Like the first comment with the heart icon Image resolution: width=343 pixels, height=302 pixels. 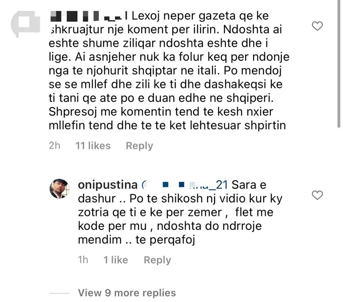318,26
